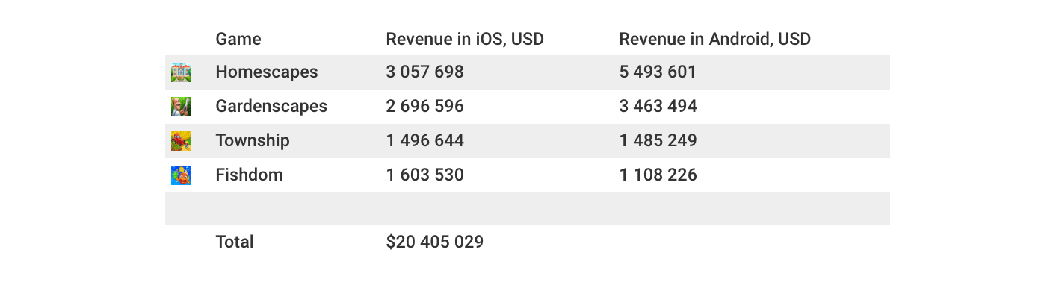Select Homescapes Android revenue 5 493 601

[x=658, y=72]
